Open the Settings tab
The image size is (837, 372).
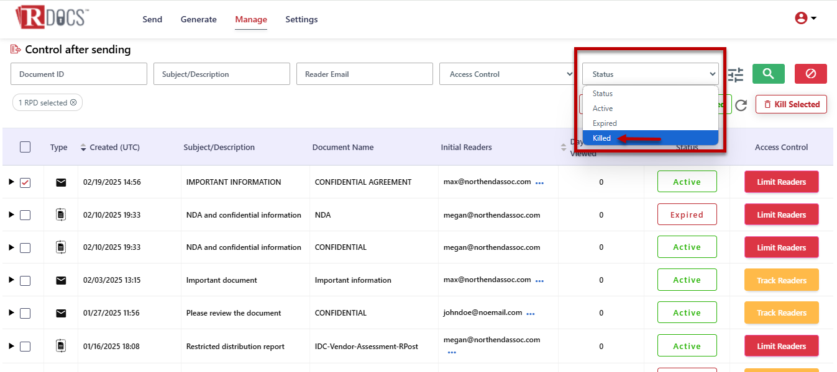(301, 19)
